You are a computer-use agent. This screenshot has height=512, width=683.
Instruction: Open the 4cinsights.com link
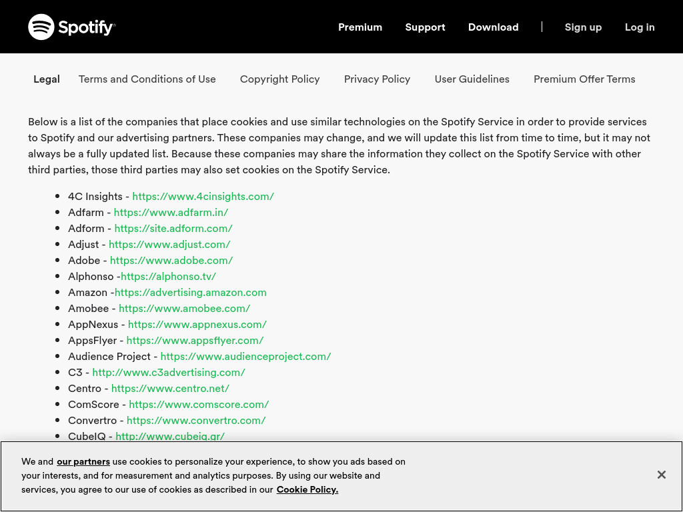(203, 197)
